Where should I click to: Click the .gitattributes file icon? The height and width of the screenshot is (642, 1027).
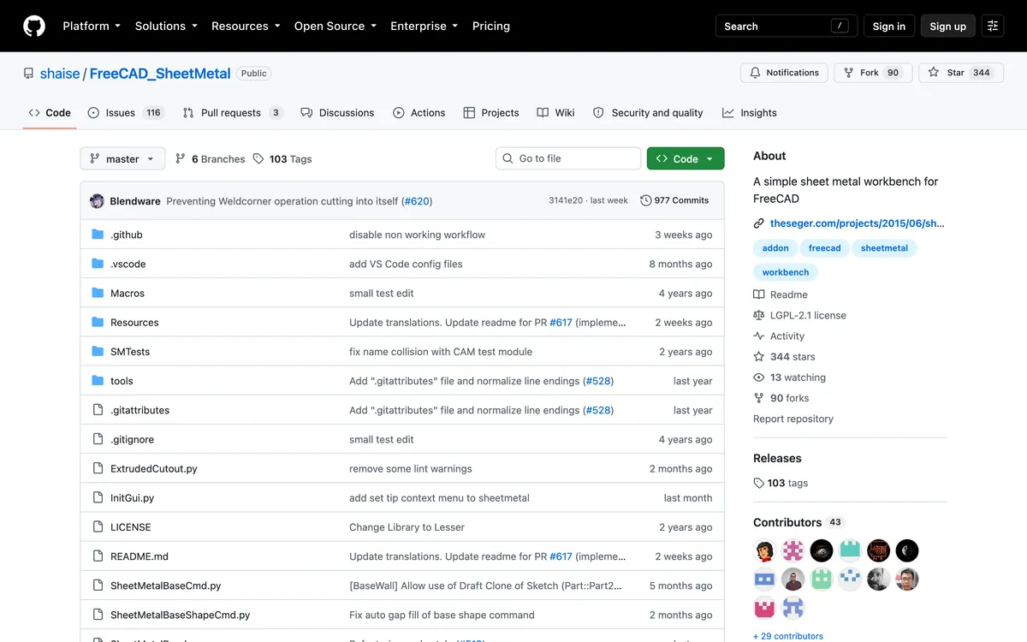(x=98, y=410)
